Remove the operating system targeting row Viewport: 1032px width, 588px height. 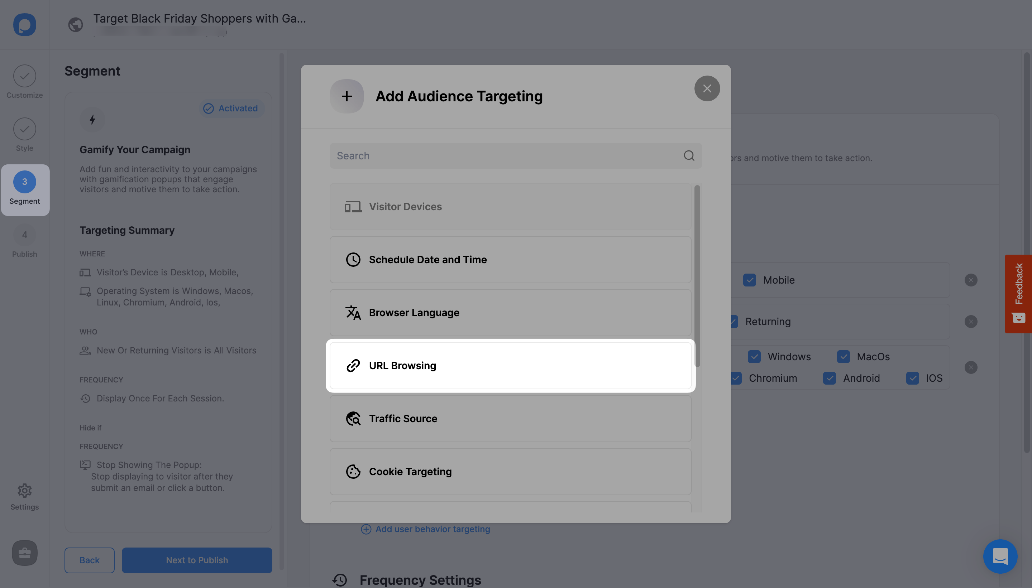(971, 367)
